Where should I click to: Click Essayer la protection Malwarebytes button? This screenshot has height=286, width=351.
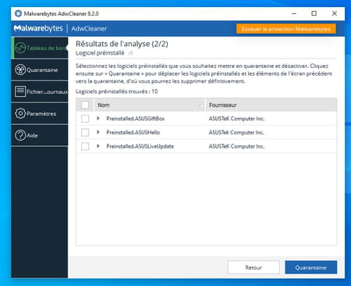coord(286,29)
